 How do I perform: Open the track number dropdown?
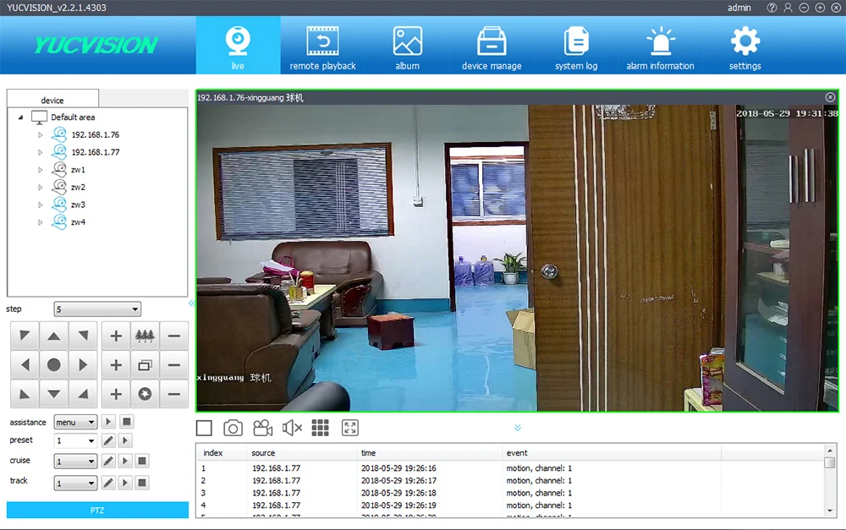[75, 483]
